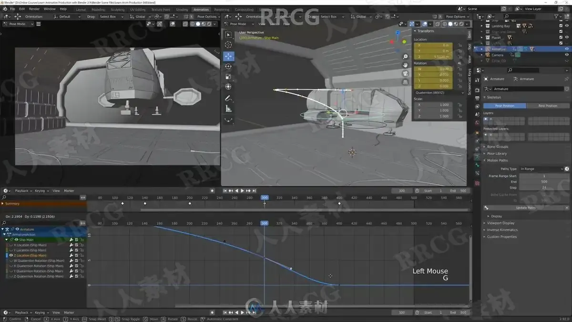Toggle Ship Main channel group checkbox
This screenshot has height=322, width=572.
pyautogui.click(x=76, y=240)
